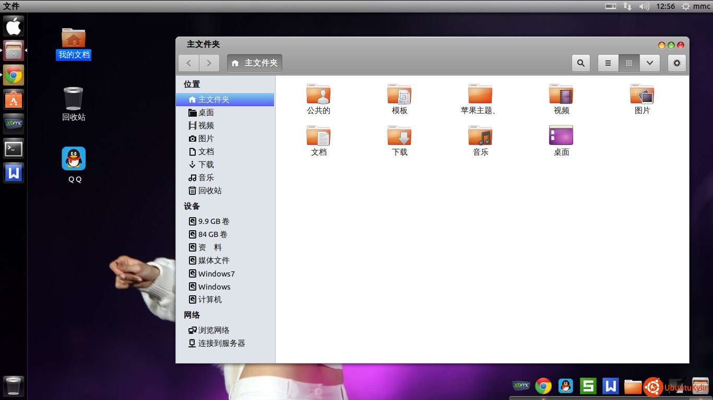This screenshot has width=713, height=400.
Task: Open the 文件 menu in top bar
Action: coord(11,6)
